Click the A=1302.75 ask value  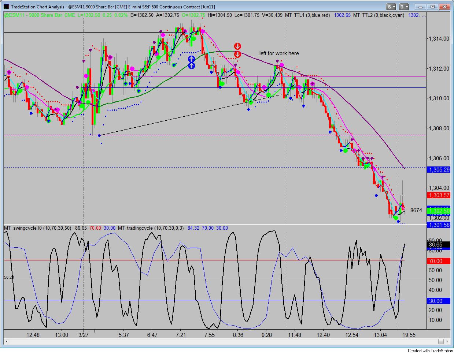point(167,15)
